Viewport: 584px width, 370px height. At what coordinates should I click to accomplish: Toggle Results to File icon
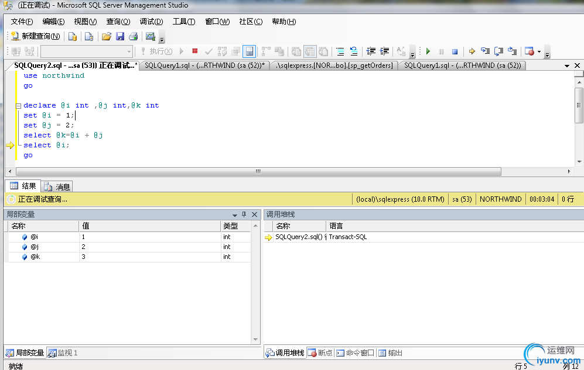tap(323, 51)
